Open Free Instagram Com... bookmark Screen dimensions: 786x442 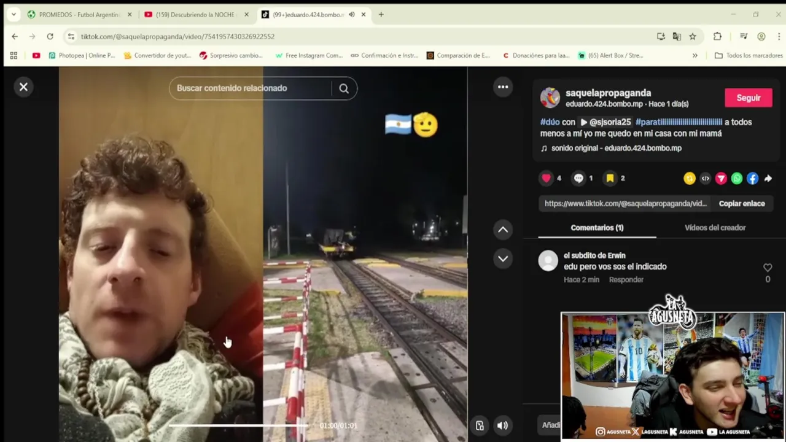pyautogui.click(x=309, y=55)
